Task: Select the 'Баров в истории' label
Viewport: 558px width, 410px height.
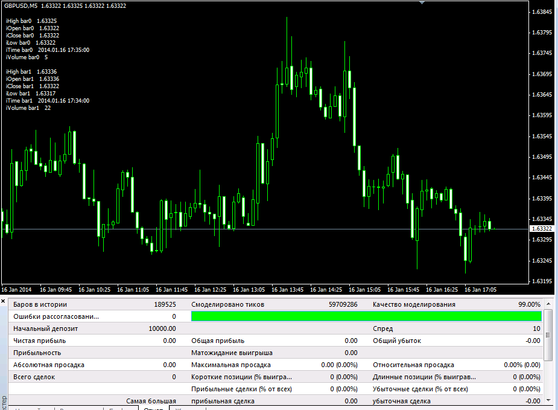Action: coord(40,304)
